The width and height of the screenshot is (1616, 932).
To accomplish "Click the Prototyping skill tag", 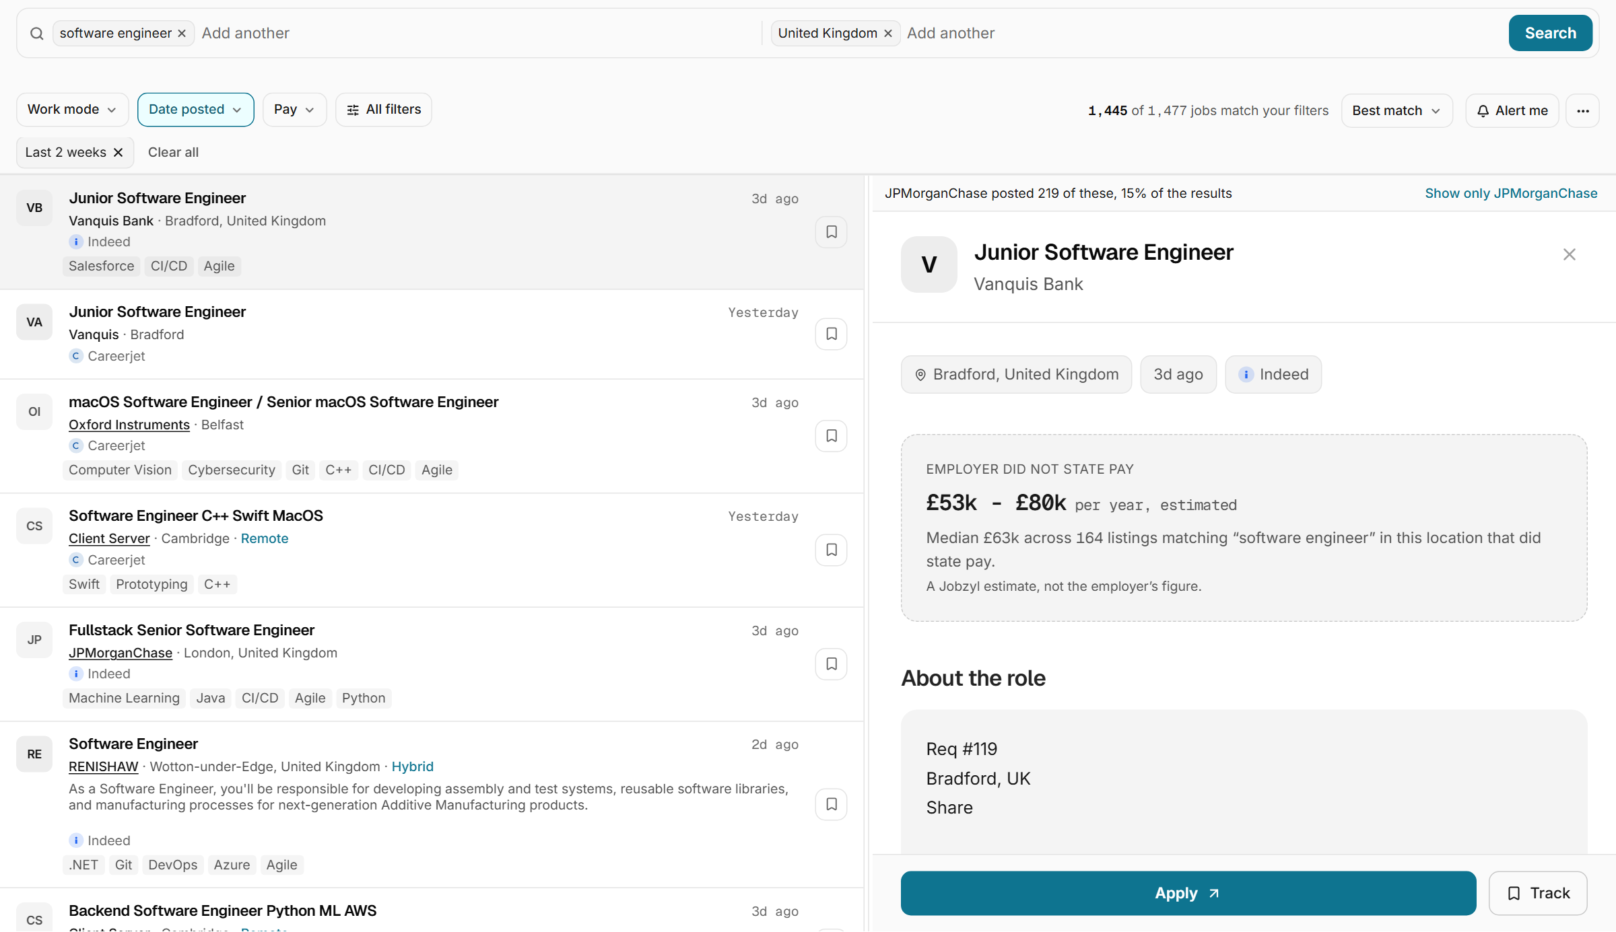I will tap(151, 584).
